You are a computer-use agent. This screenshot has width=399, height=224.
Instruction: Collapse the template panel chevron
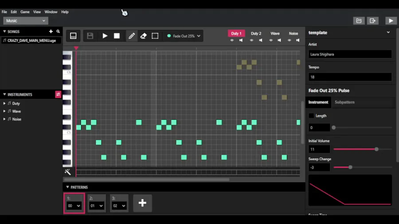(x=388, y=32)
